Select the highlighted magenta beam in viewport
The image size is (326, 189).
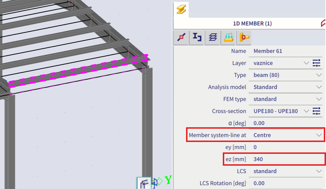79,71
